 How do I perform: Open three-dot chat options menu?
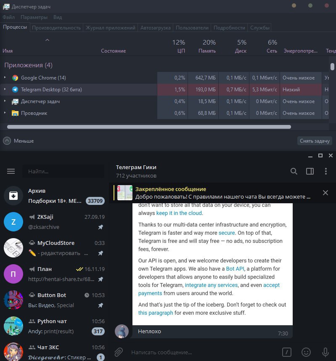pyautogui.click(x=325, y=171)
